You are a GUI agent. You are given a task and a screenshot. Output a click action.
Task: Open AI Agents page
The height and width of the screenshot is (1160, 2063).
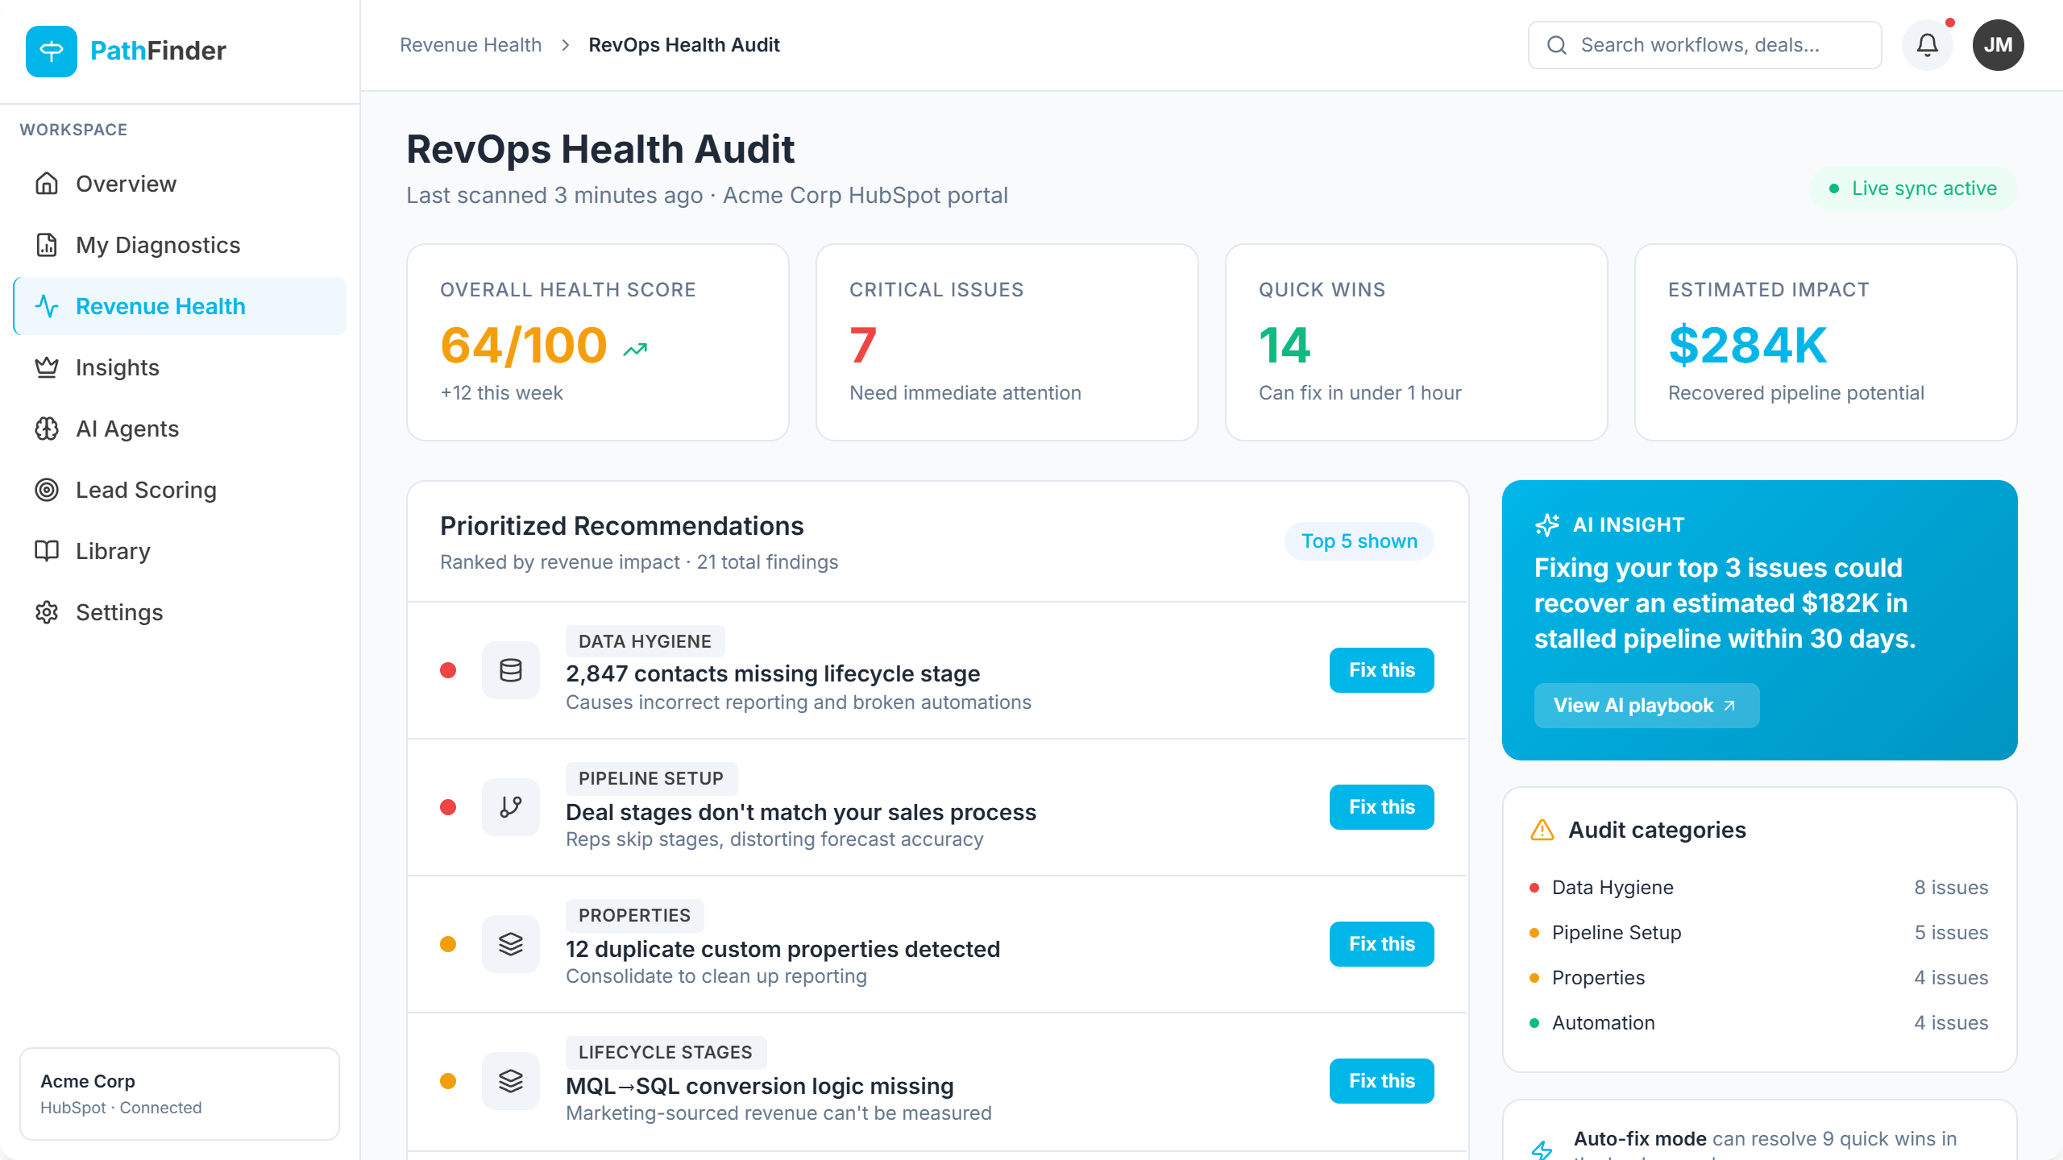click(181, 429)
